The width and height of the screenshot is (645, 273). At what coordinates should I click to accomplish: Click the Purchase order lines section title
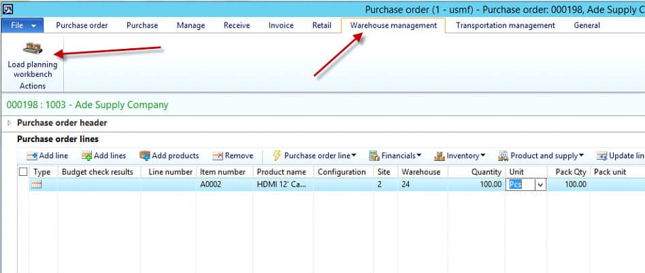point(58,139)
